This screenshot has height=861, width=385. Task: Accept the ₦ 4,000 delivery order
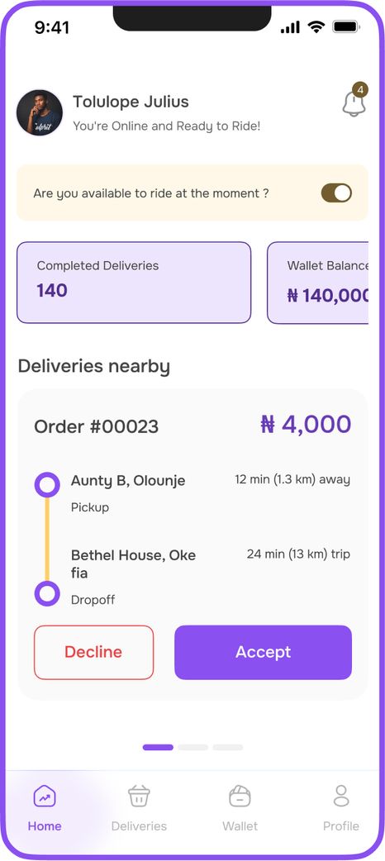coord(263,652)
